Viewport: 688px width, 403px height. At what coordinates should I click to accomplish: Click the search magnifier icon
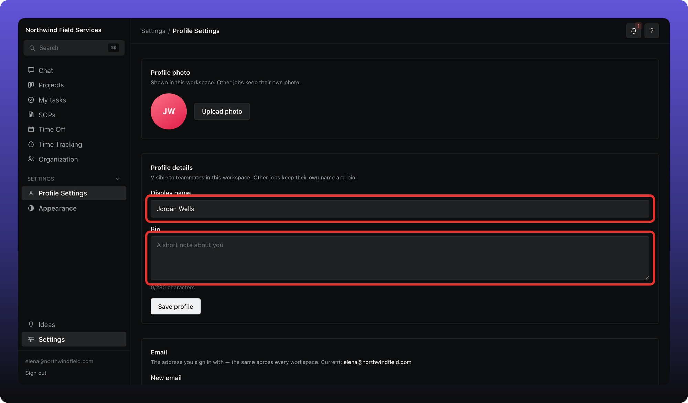point(32,48)
